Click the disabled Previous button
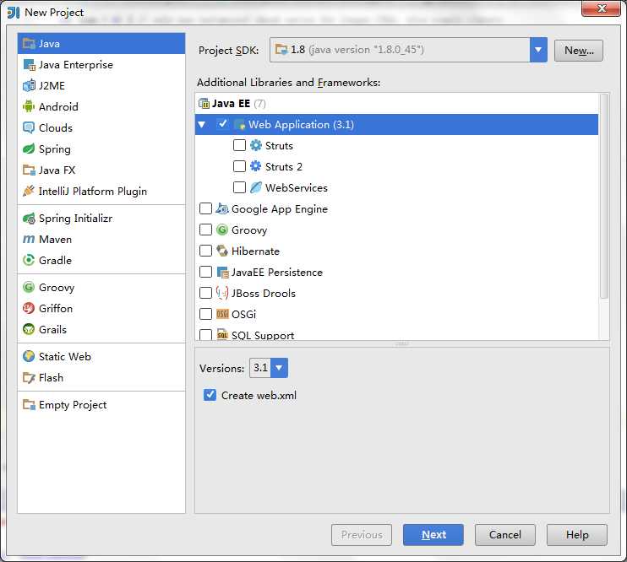Screen dimensions: 627x562 (x=362, y=535)
